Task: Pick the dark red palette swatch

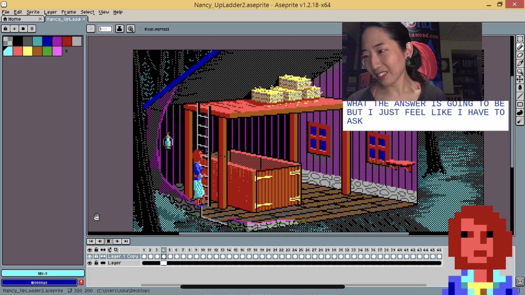Action: point(67,41)
